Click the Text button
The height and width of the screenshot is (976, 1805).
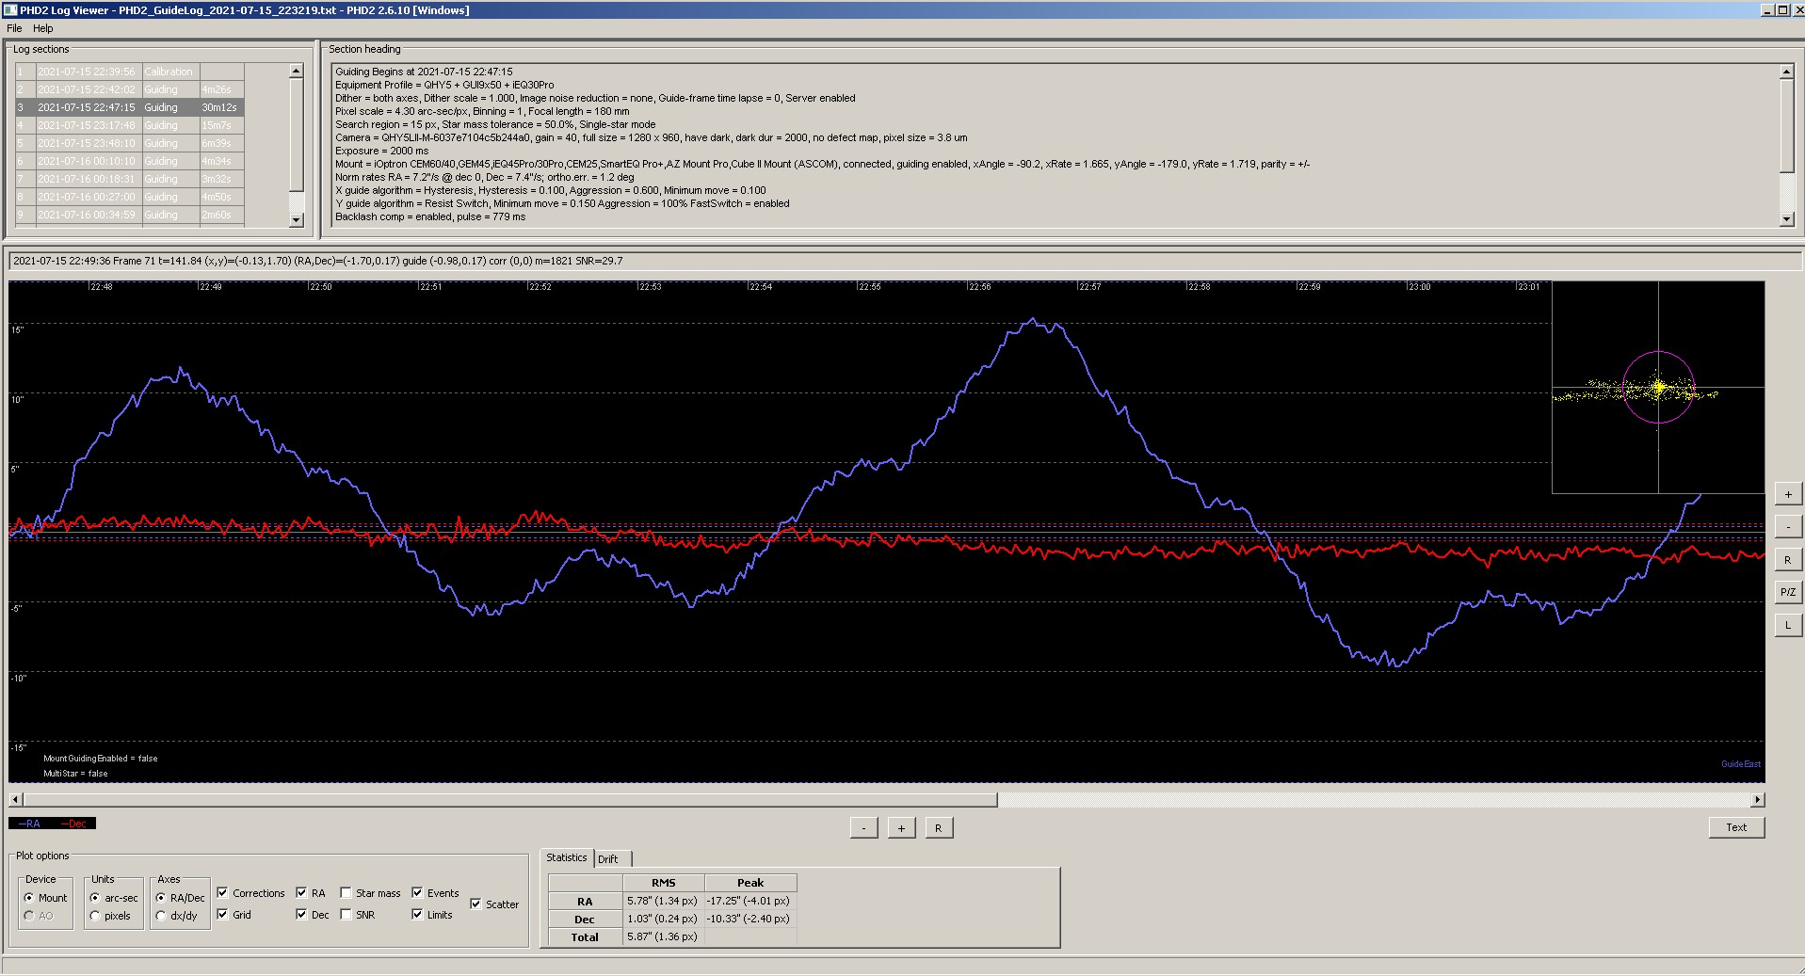point(1736,827)
